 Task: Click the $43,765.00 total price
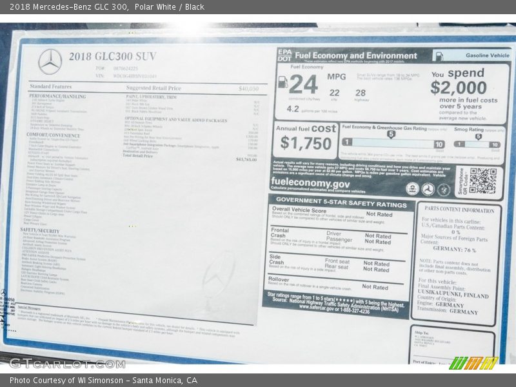point(246,159)
